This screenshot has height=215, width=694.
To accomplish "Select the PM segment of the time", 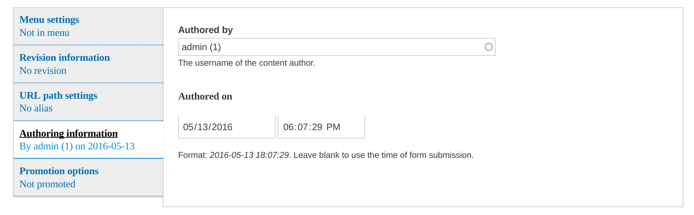I will click(333, 127).
